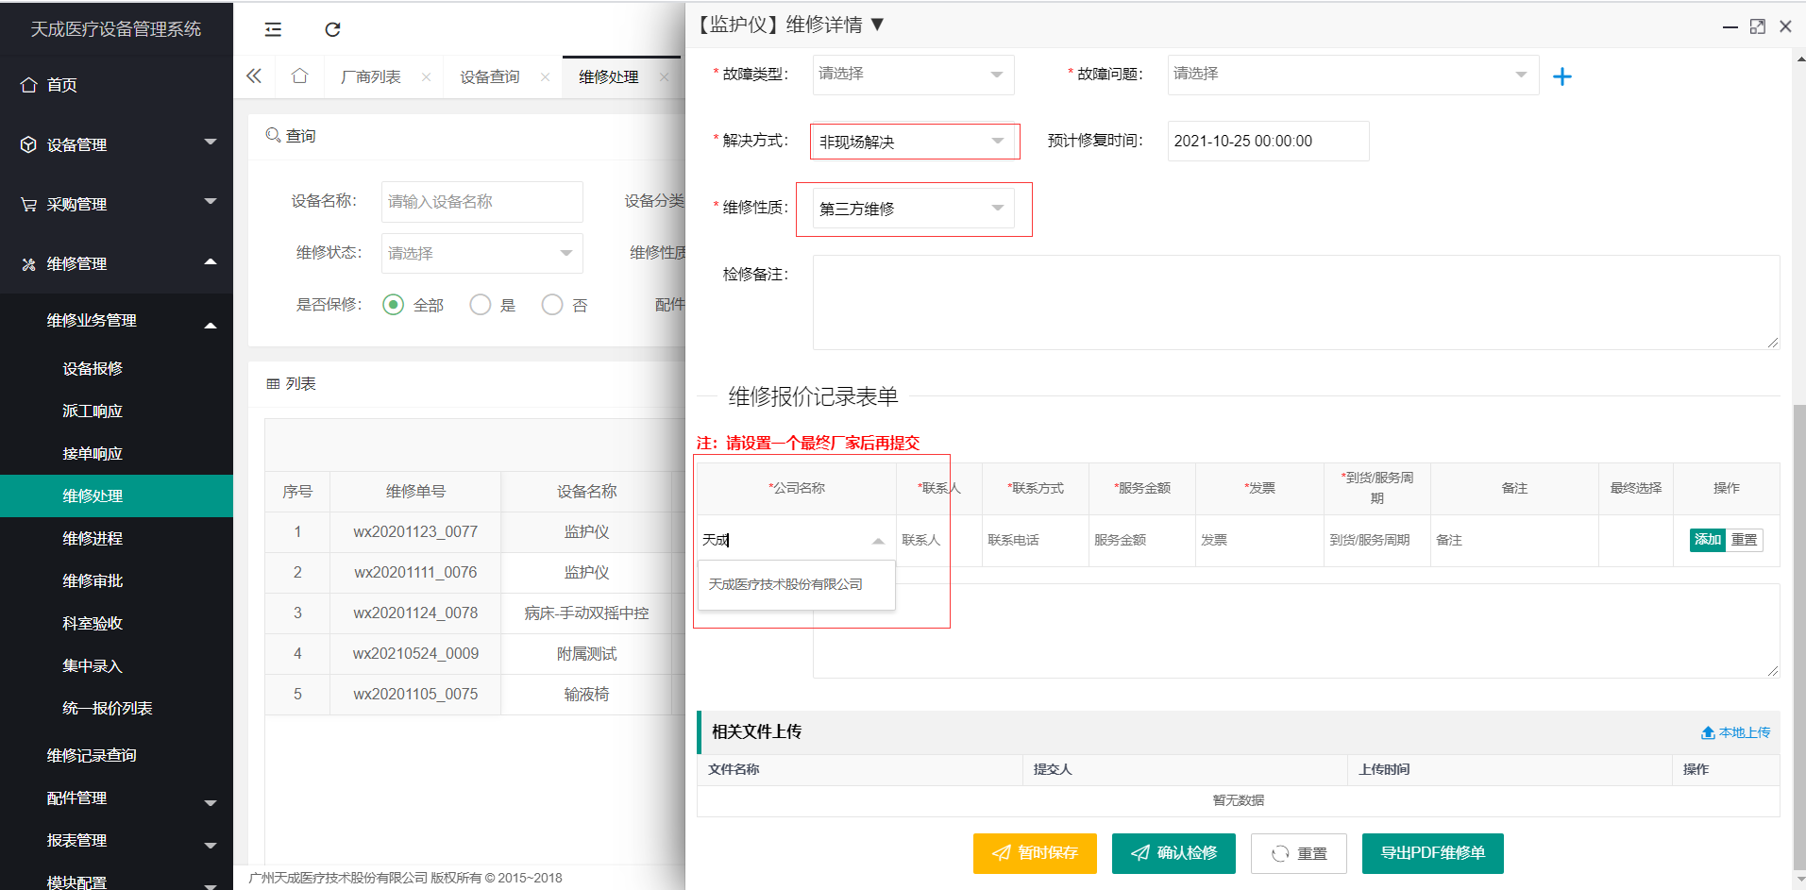Screen dimensions: 1806x890
Task: Click repair order wx20201123_0077
Action: (x=415, y=532)
